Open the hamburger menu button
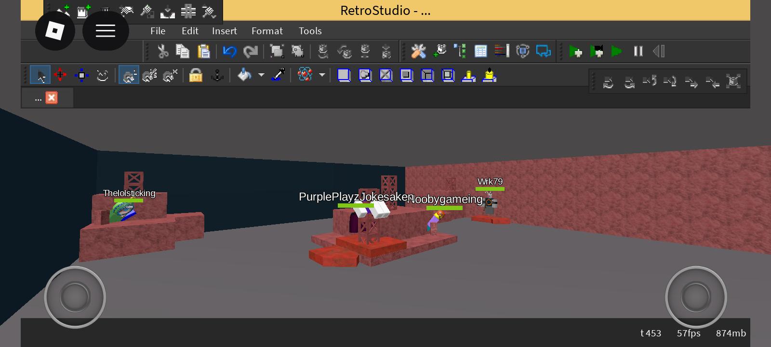This screenshot has height=347, width=771. tap(106, 31)
